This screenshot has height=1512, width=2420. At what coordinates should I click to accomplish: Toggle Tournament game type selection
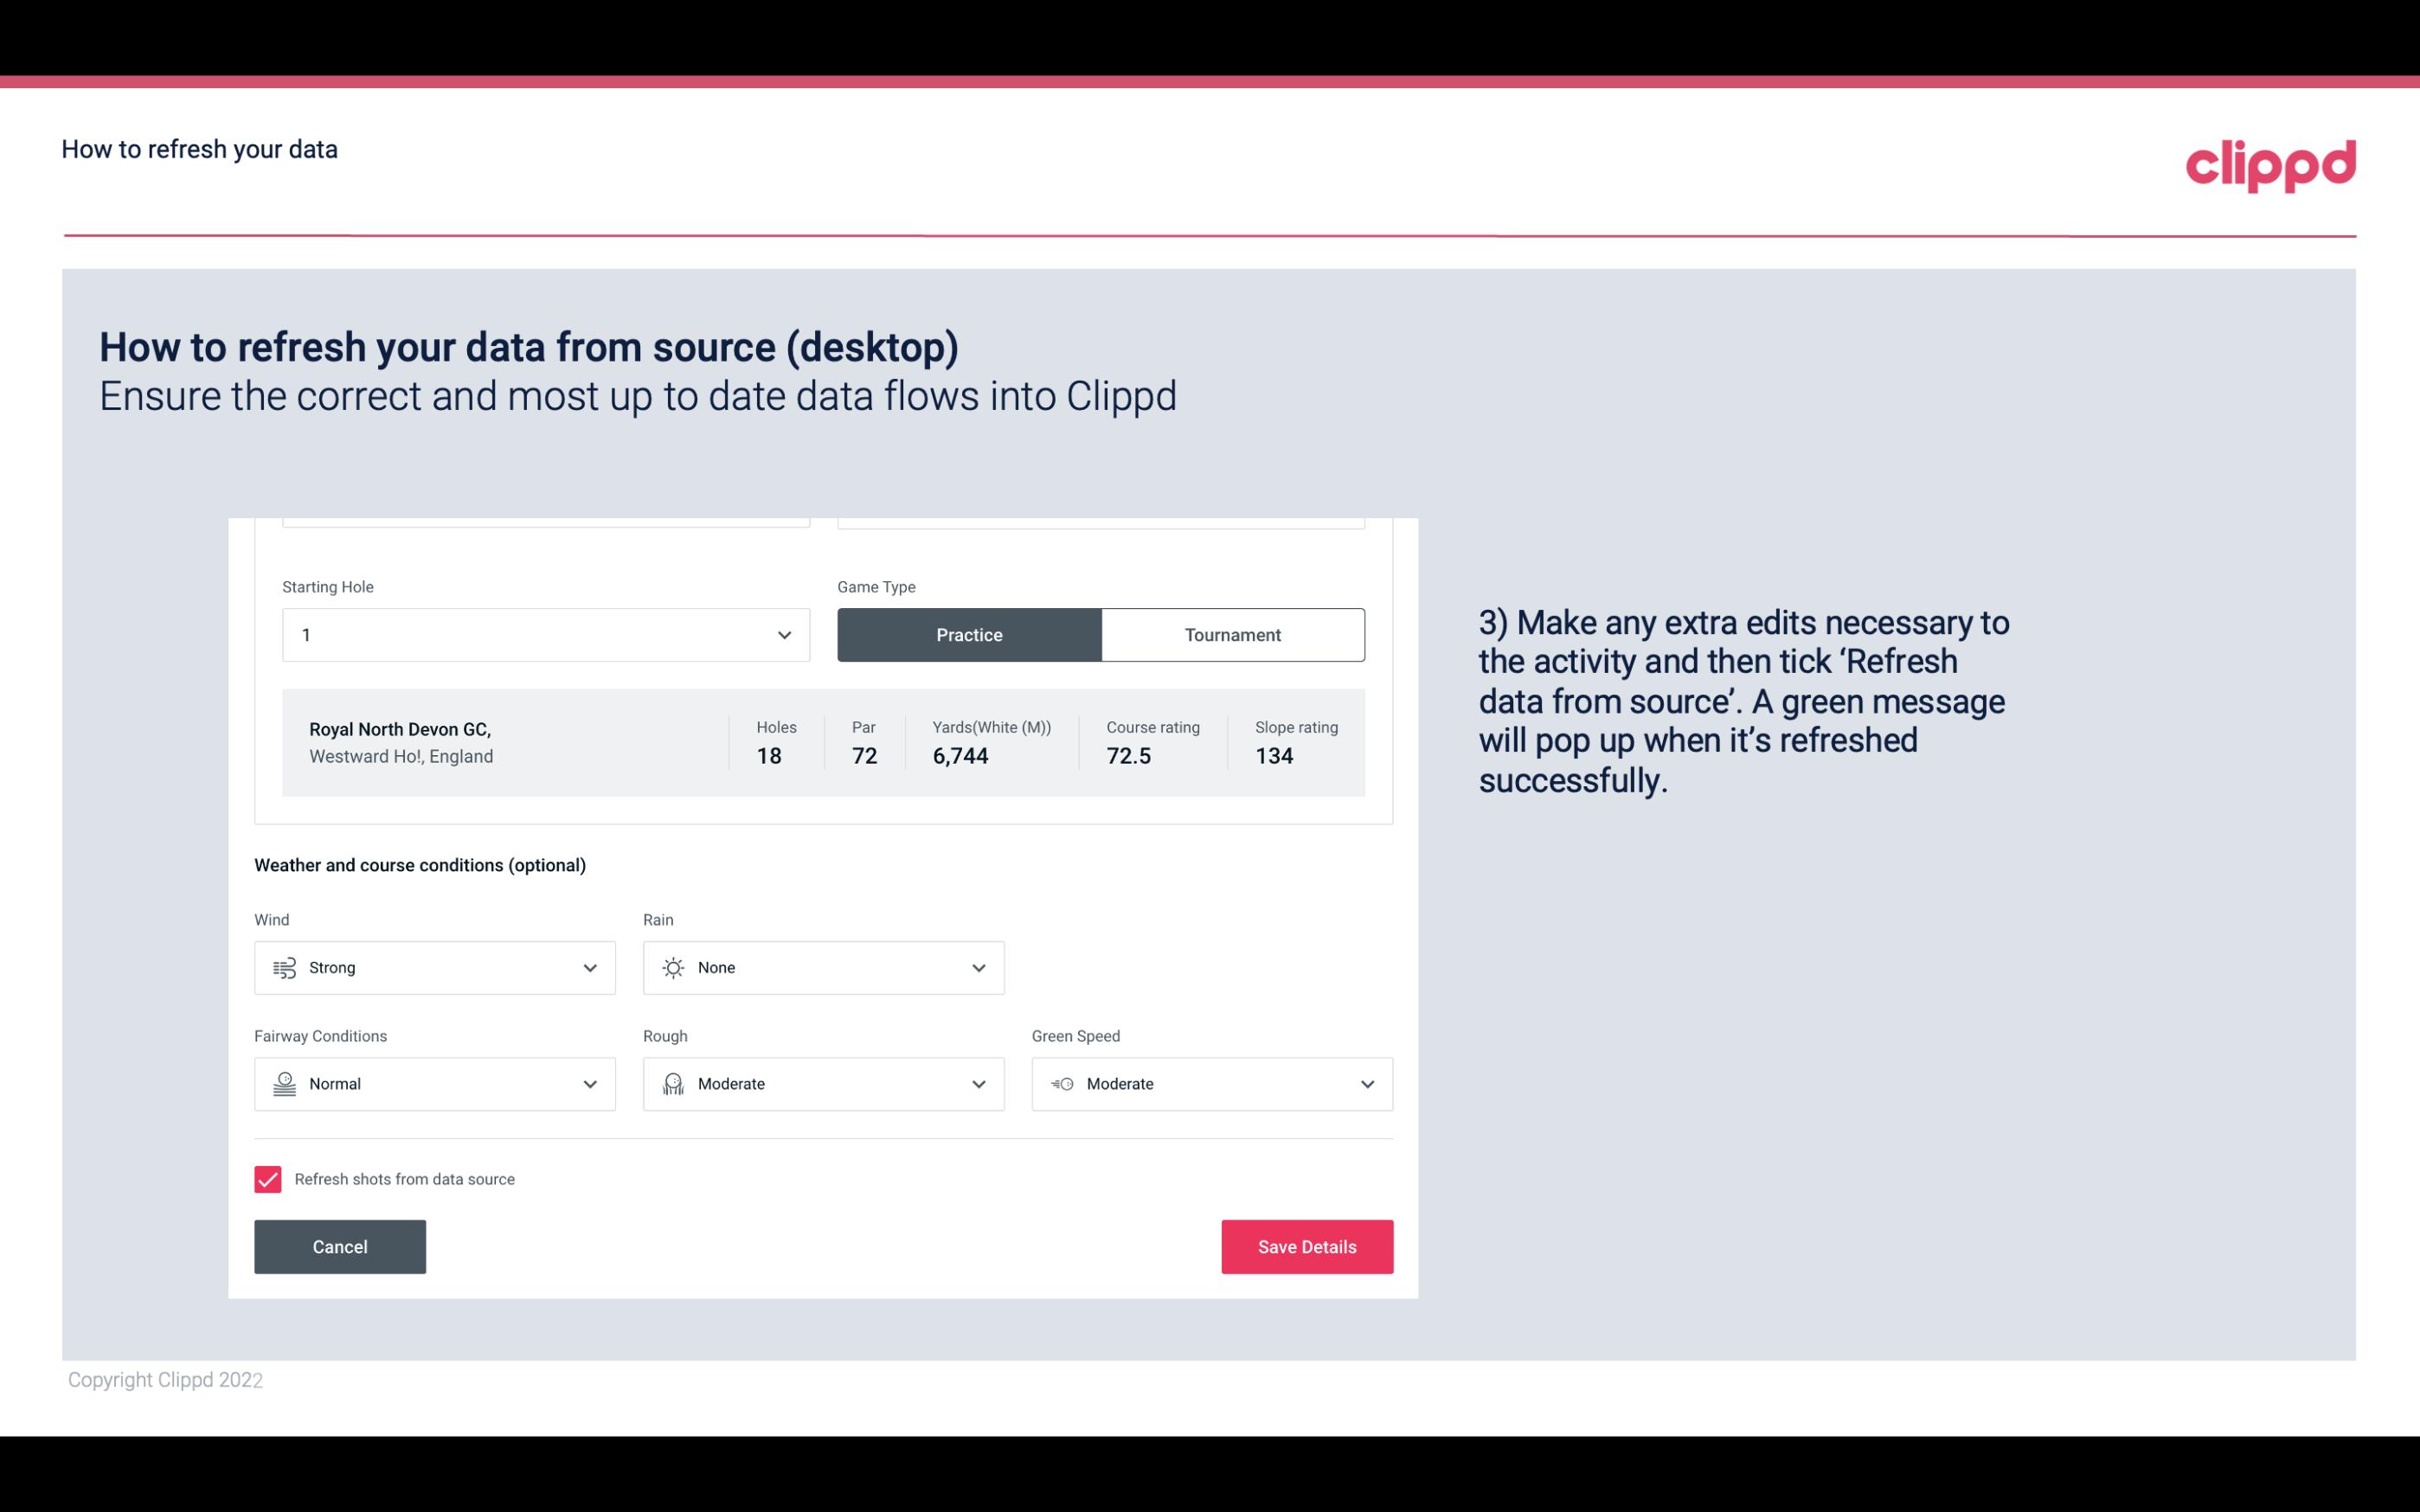[x=1232, y=634]
